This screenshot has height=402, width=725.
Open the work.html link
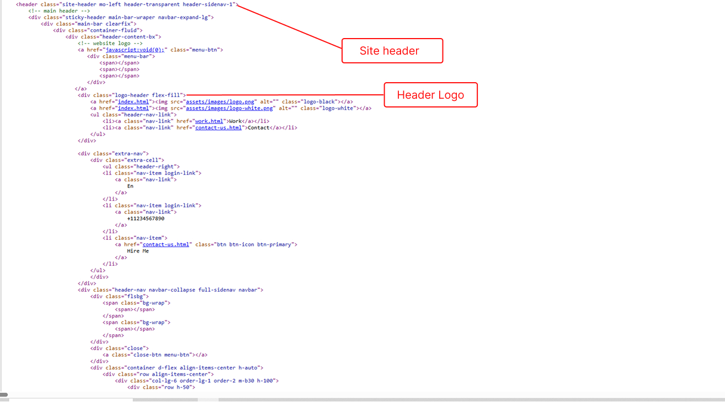point(209,121)
